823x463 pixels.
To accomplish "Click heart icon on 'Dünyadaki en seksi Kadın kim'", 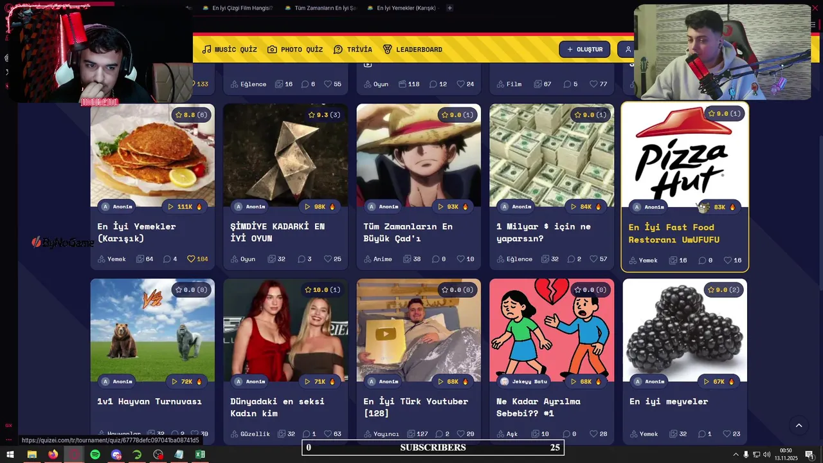I will [328, 434].
